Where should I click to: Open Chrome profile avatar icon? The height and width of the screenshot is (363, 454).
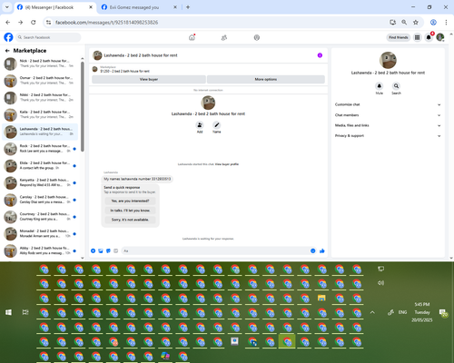433,22
